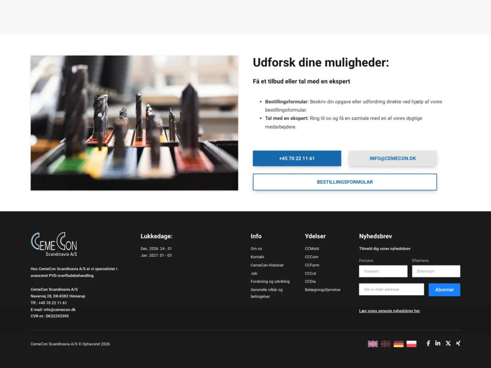The height and width of the screenshot is (368, 491).
Task: Click the 'Udforsk dine muligheder:' heading
Action: click(321, 63)
